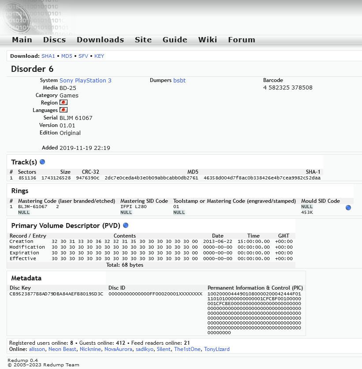Click the Japan flag next to Region

click(63, 103)
